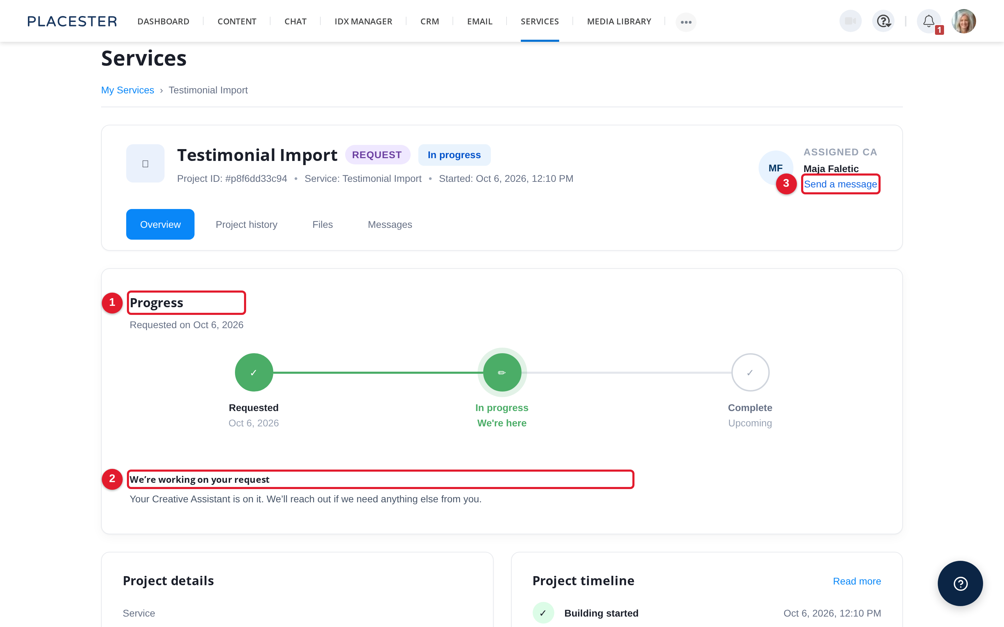Click the 'We're here' status label
This screenshot has width=1004, height=627.
(x=502, y=423)
